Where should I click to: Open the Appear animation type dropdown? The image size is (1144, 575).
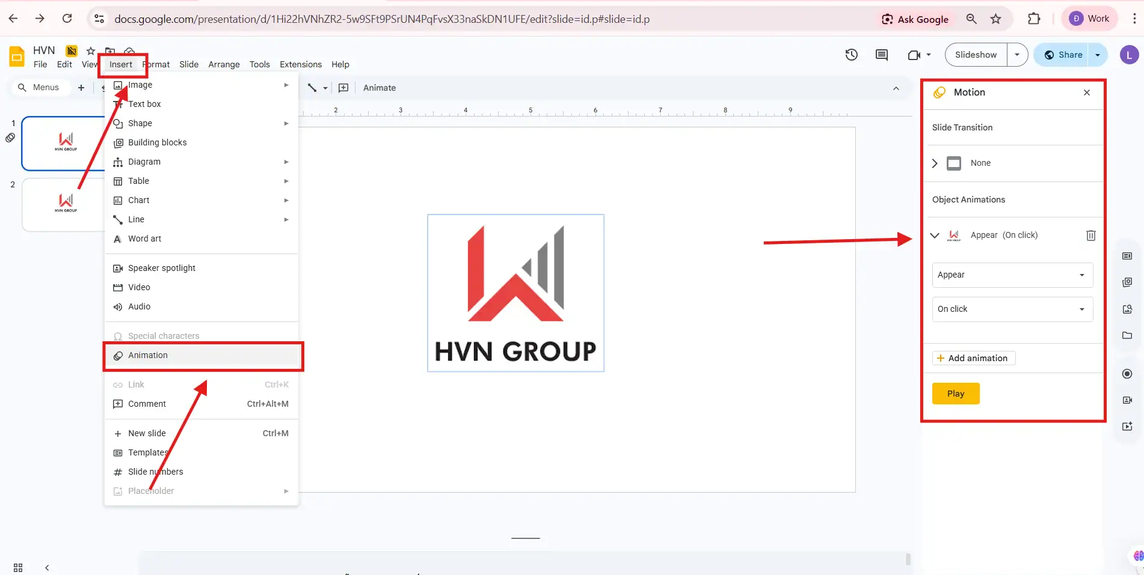1012,275
